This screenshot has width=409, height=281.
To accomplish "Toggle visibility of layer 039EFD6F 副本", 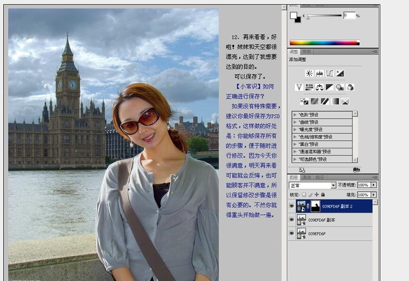I will pyautogui.click(x=291, y=219).
